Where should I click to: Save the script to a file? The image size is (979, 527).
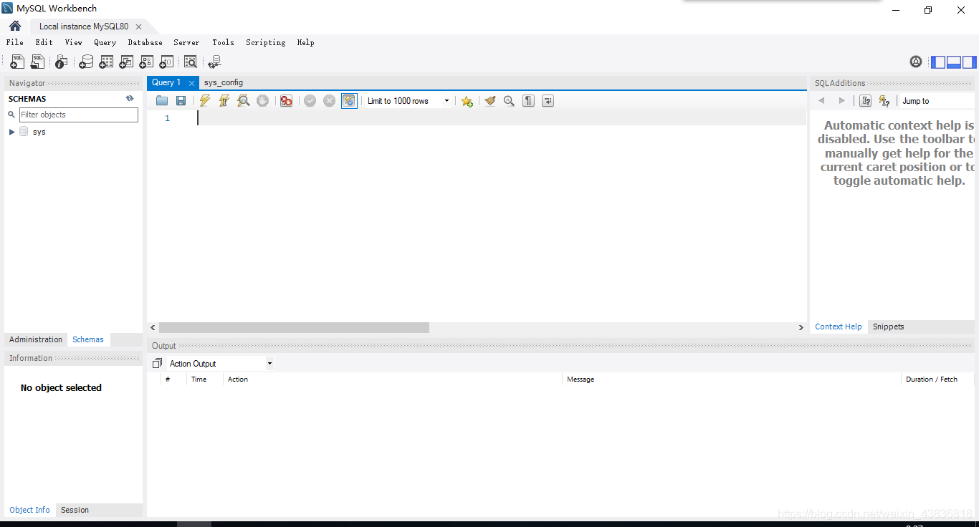click(181, 101)
